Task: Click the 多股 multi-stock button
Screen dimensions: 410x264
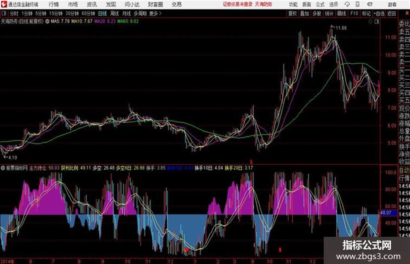Action: [317, 13]
